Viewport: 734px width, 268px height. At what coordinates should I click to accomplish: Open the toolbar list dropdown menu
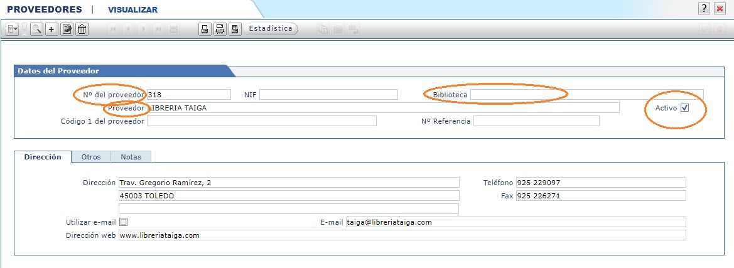coord(12,29)
